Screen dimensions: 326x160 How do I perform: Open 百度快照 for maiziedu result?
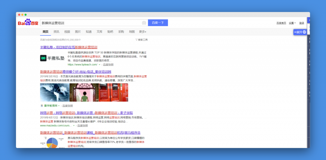pyautogui.click(x=83, y=126)
